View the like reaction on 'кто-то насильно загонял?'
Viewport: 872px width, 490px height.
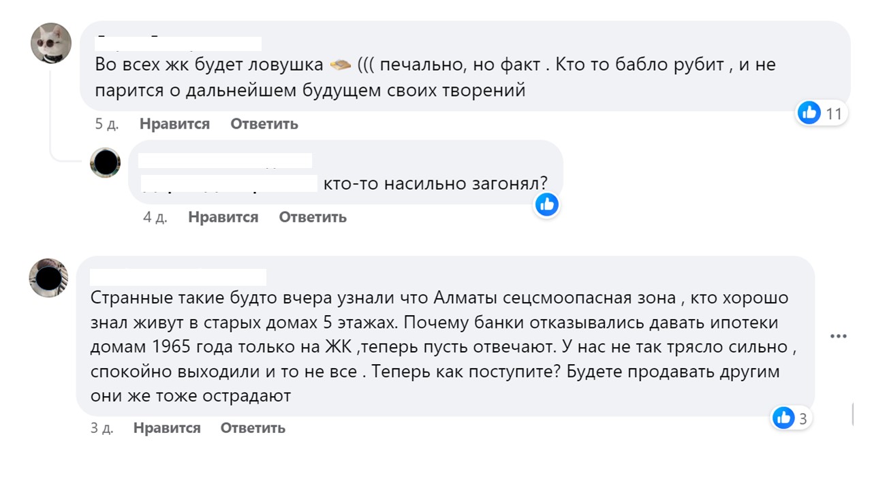click(x=546, y=204)
